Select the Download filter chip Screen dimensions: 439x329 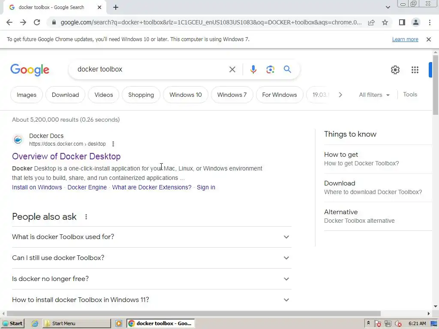[x=65, y=95]
